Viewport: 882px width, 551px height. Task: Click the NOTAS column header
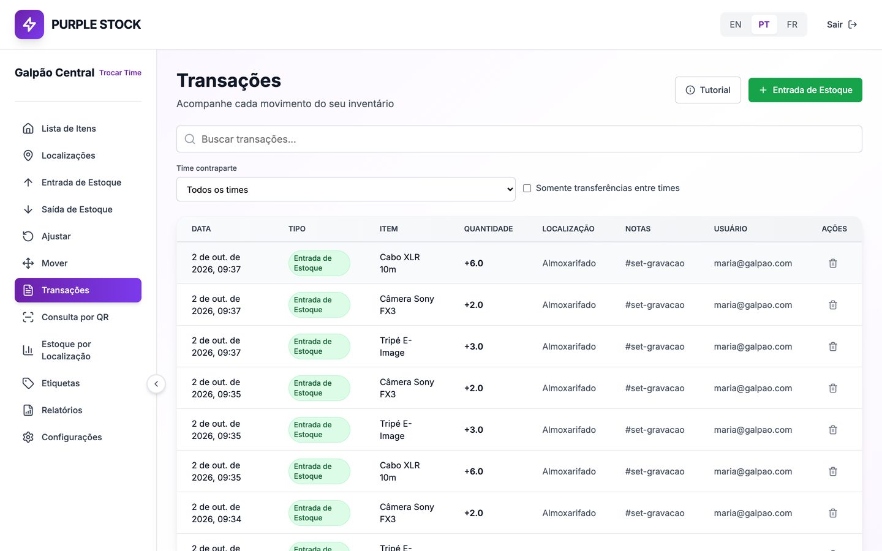pos(638,229)
